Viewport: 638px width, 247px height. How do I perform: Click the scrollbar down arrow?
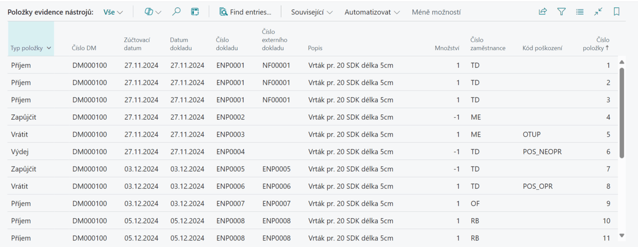coord(622,235)
